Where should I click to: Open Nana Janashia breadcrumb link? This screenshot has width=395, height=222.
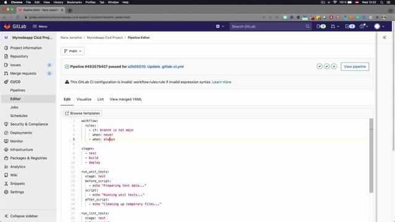(x=71, y=38)
